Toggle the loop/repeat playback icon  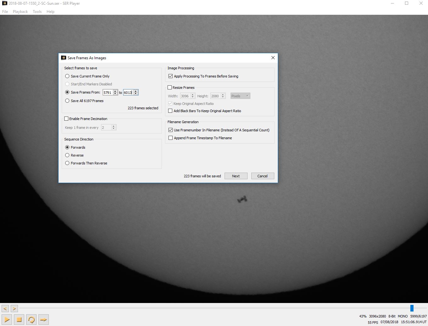pos(31,319)
